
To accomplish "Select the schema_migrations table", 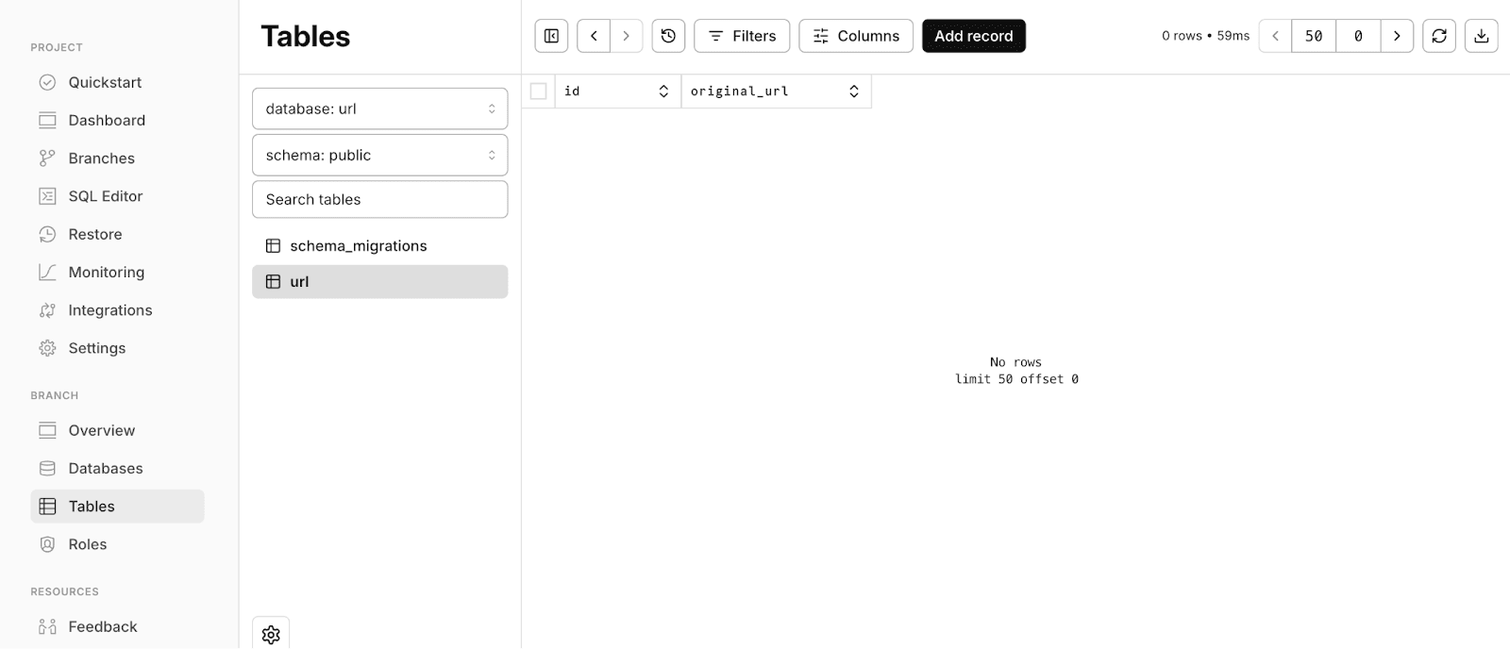I will click(x=358, y=245).
